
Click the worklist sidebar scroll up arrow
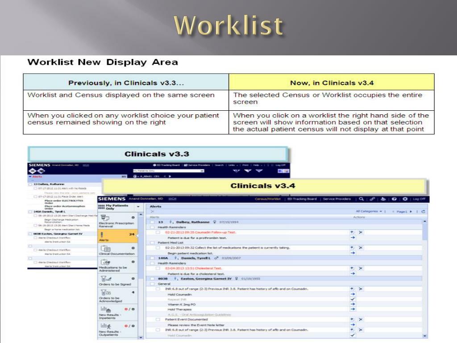click(141, 215)
